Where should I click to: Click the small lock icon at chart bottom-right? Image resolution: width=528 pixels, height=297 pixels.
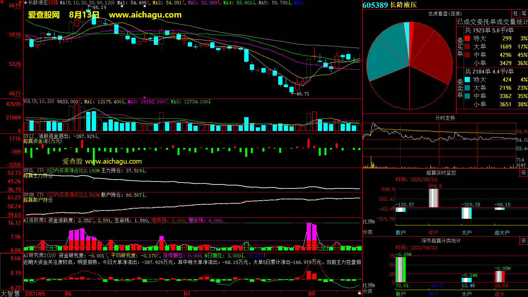[359, 293]
